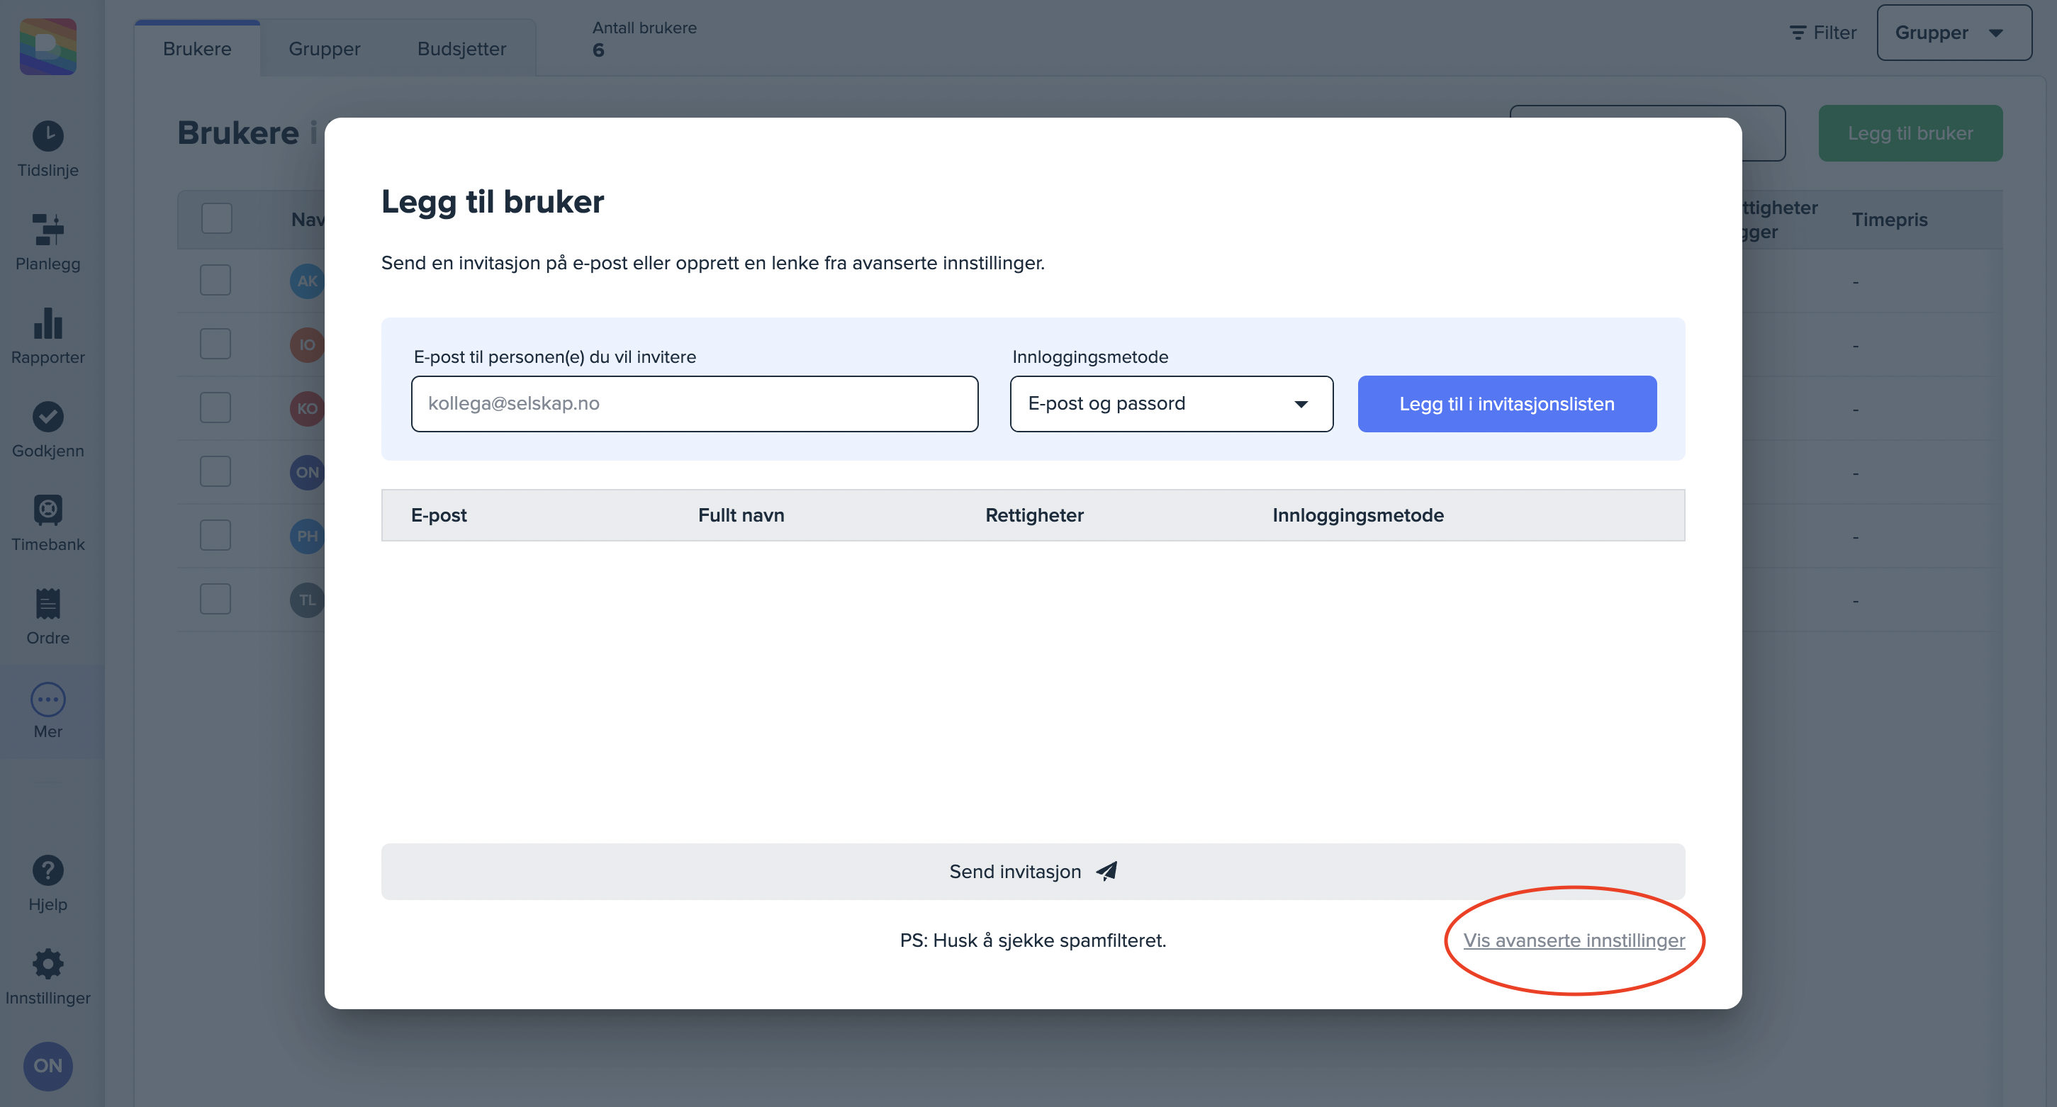Open Ordre receipt icon
The image size is (2057, 1107).
(x=48, y=605)
